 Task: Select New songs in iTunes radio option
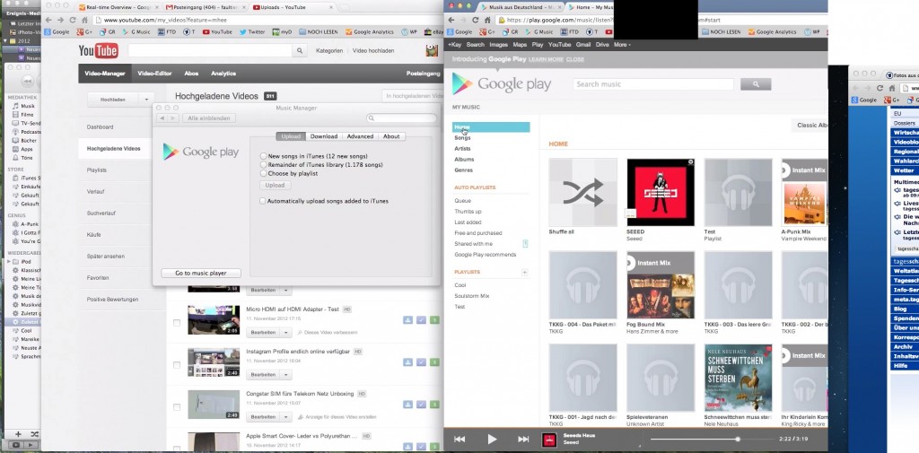click(x=264, y=156)
